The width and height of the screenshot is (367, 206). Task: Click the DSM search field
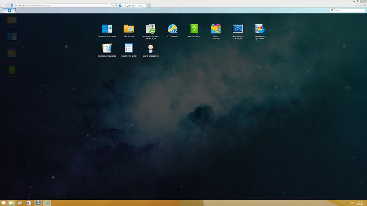coord(348,10)
